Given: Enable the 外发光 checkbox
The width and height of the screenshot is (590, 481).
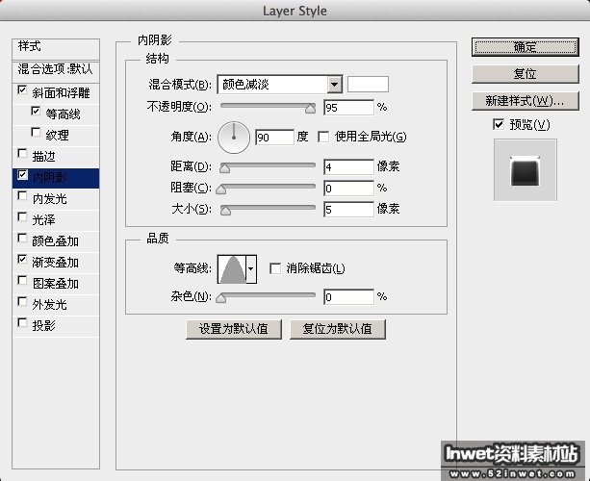Looking at the screenshot, I should [x=22, y=302].
